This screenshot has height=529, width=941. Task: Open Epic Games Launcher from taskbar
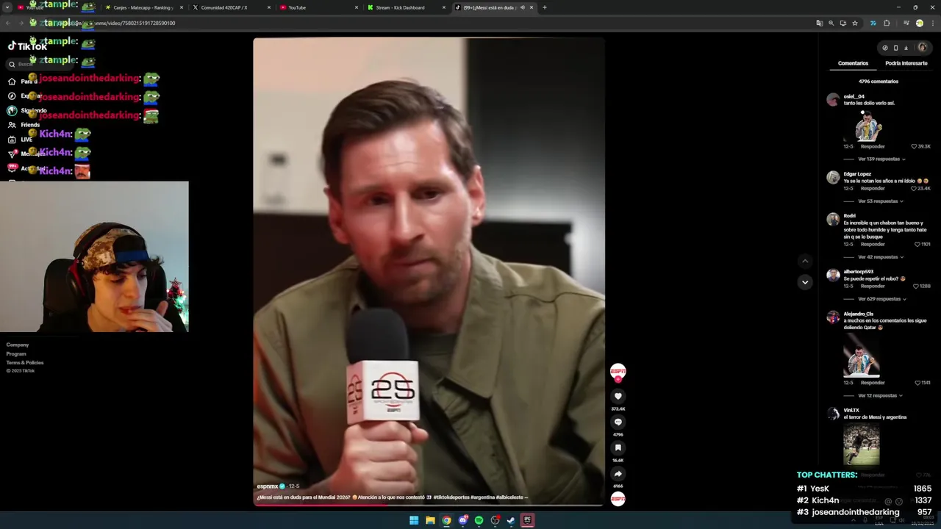[527, 520]
